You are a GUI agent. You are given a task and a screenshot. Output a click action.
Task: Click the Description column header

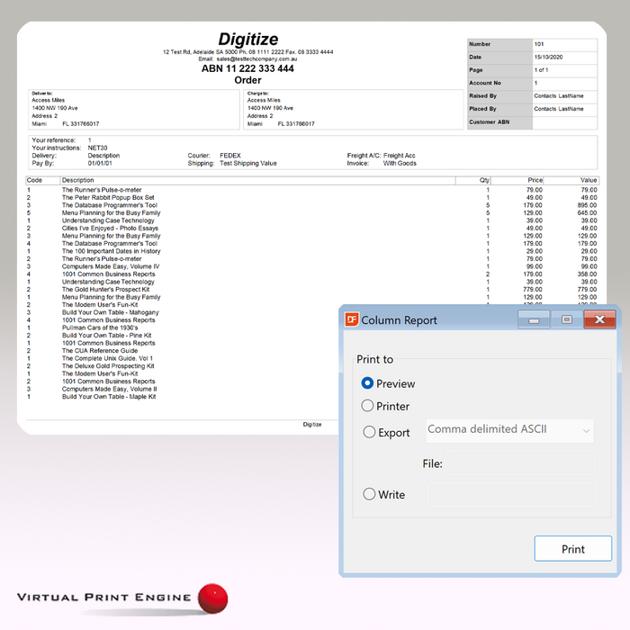pos(78,180)
